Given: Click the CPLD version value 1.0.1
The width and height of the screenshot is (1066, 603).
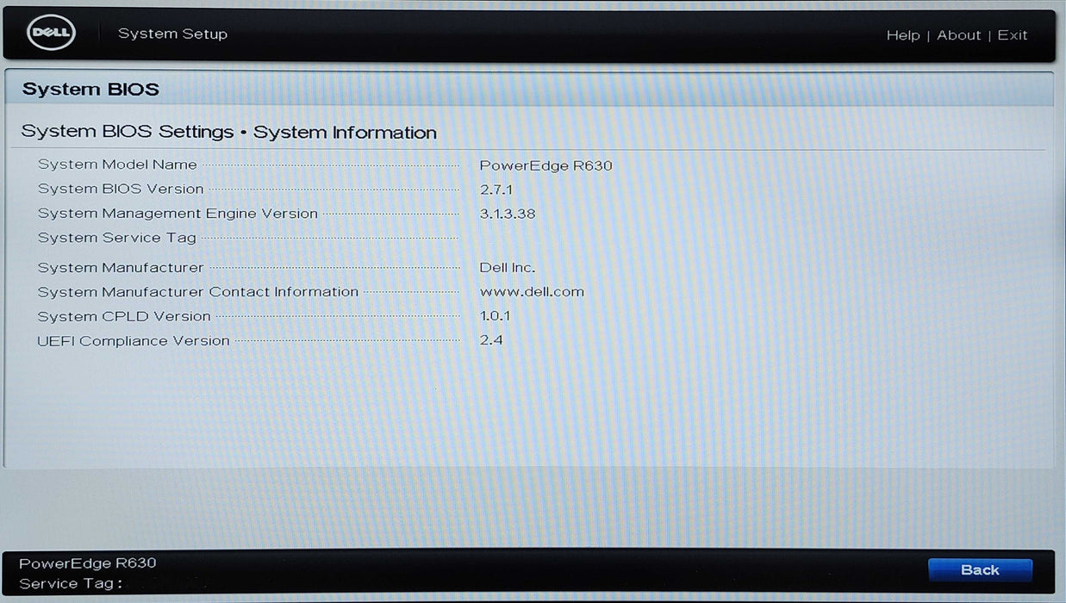Looking at the screenshot, I should [x=495, y=316].
